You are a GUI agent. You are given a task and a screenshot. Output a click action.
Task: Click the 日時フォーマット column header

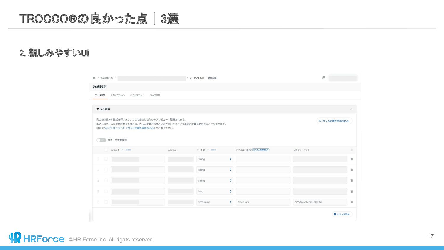coord(301,150)
